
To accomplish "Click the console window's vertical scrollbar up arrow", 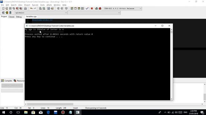I will [172, 29].
